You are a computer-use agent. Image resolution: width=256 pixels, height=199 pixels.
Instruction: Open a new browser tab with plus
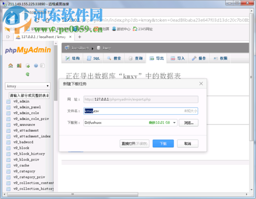pyautogui.click(x=79, y=37)
